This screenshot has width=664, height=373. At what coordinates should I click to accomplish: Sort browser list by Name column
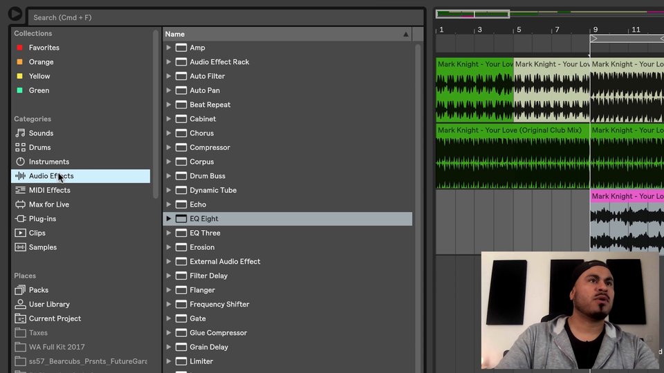point(287,35)
